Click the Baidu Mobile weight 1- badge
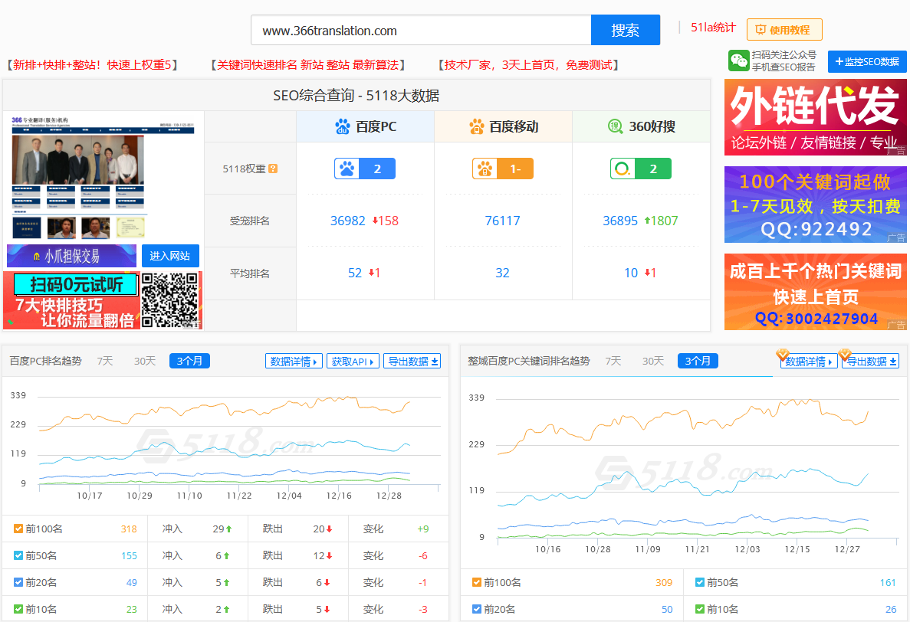The height and width of the screenshot is (622, 910). point(503,169)
